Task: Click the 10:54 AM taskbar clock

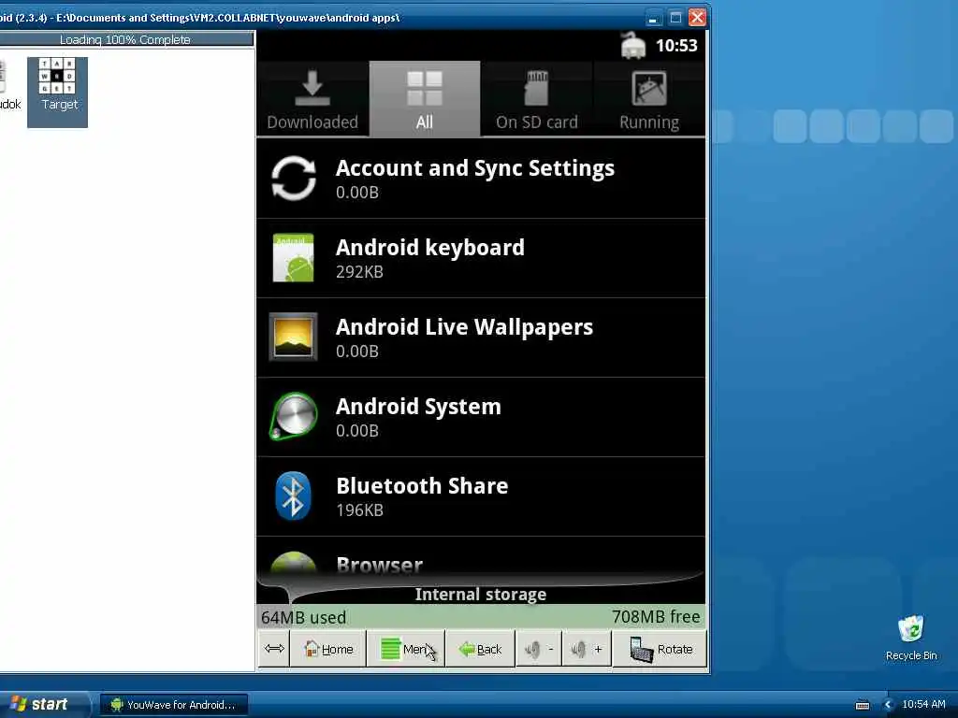Action: point(923,704)
